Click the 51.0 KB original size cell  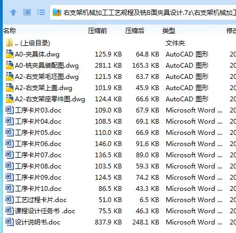pos(110,200)
